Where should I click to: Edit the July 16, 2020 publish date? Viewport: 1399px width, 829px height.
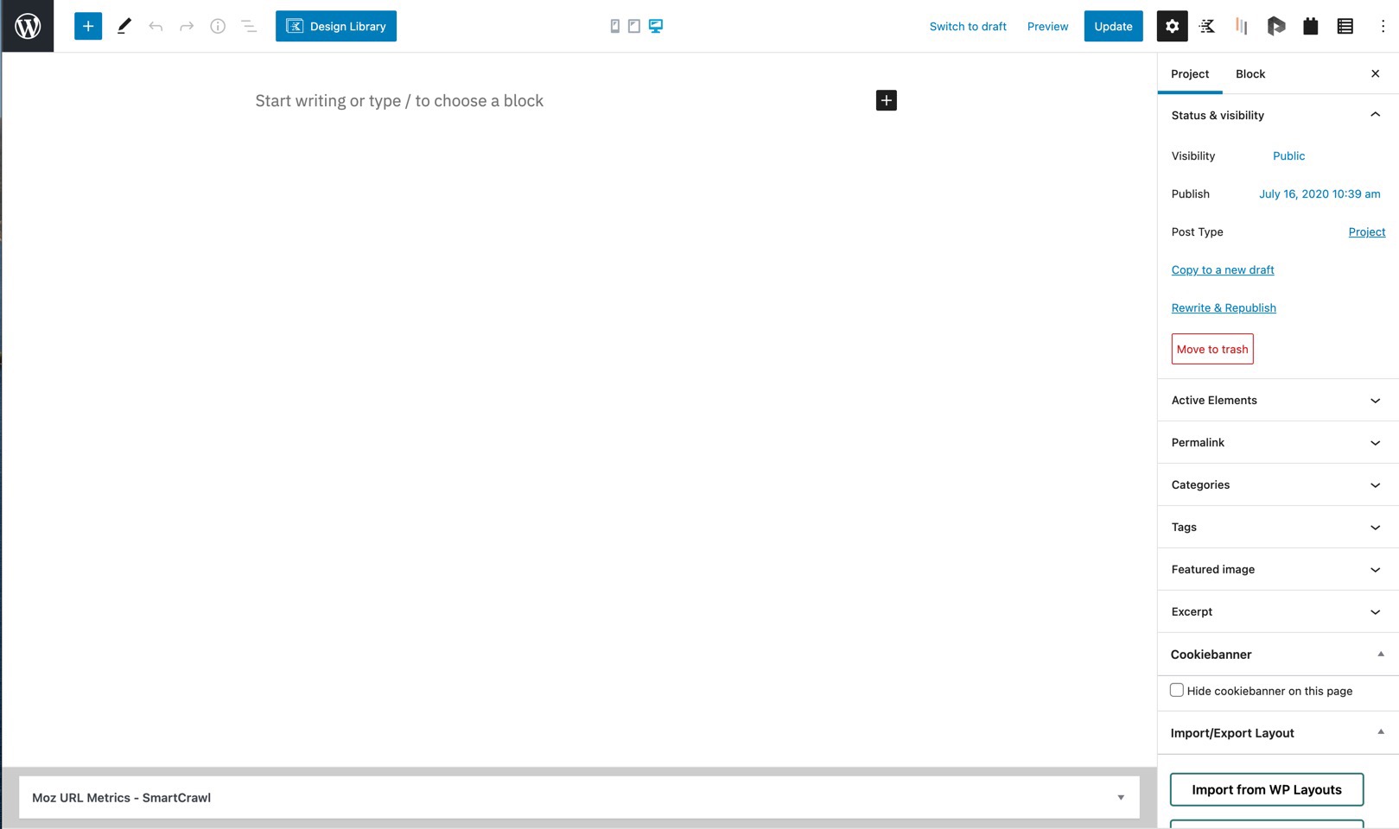click(x=1320, y=193)
